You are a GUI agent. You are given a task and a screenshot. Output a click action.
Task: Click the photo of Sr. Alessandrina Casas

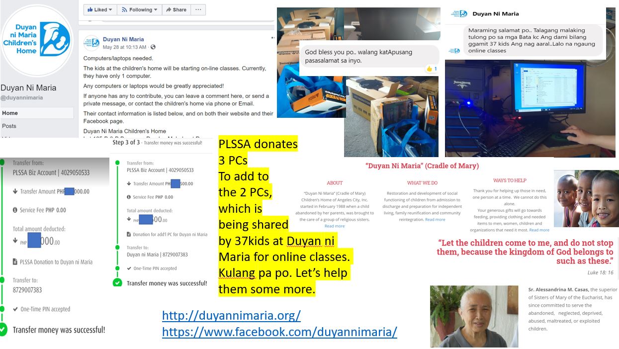pos(474,316)
